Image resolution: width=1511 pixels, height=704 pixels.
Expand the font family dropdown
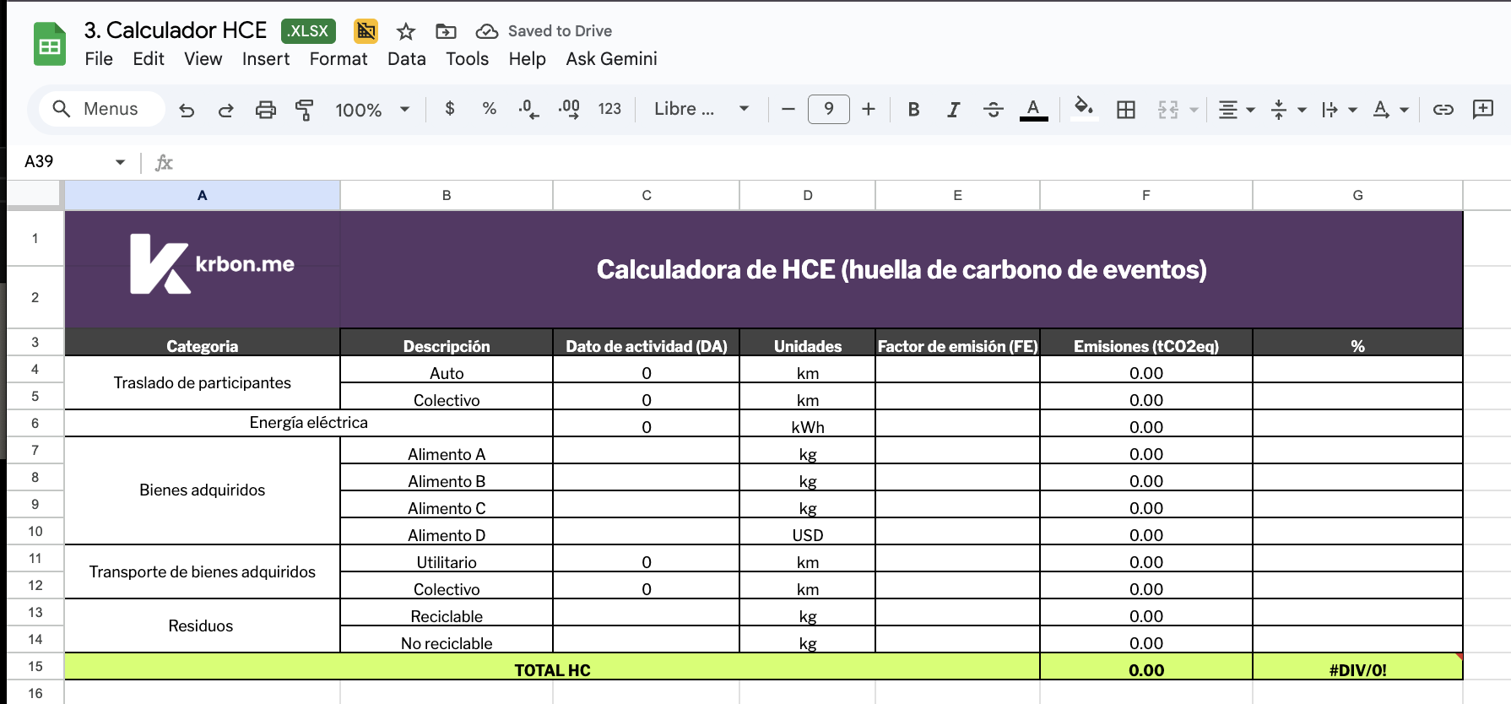coord(701,110)
